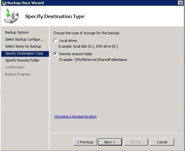
Task: Click the Local drives option label
Action: [x=68, y=41]
